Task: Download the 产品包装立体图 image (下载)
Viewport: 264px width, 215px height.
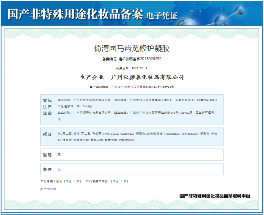Action: (x=124, y=181)
